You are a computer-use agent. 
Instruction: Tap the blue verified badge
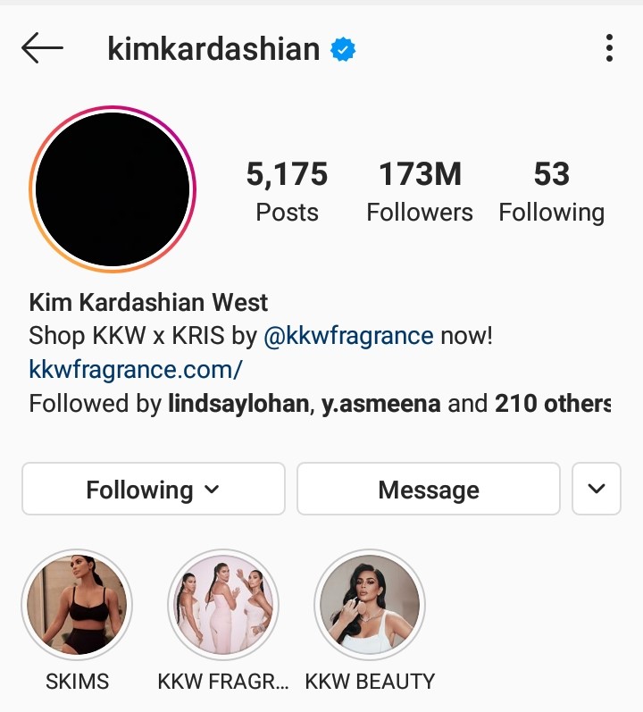coord(343,49)
